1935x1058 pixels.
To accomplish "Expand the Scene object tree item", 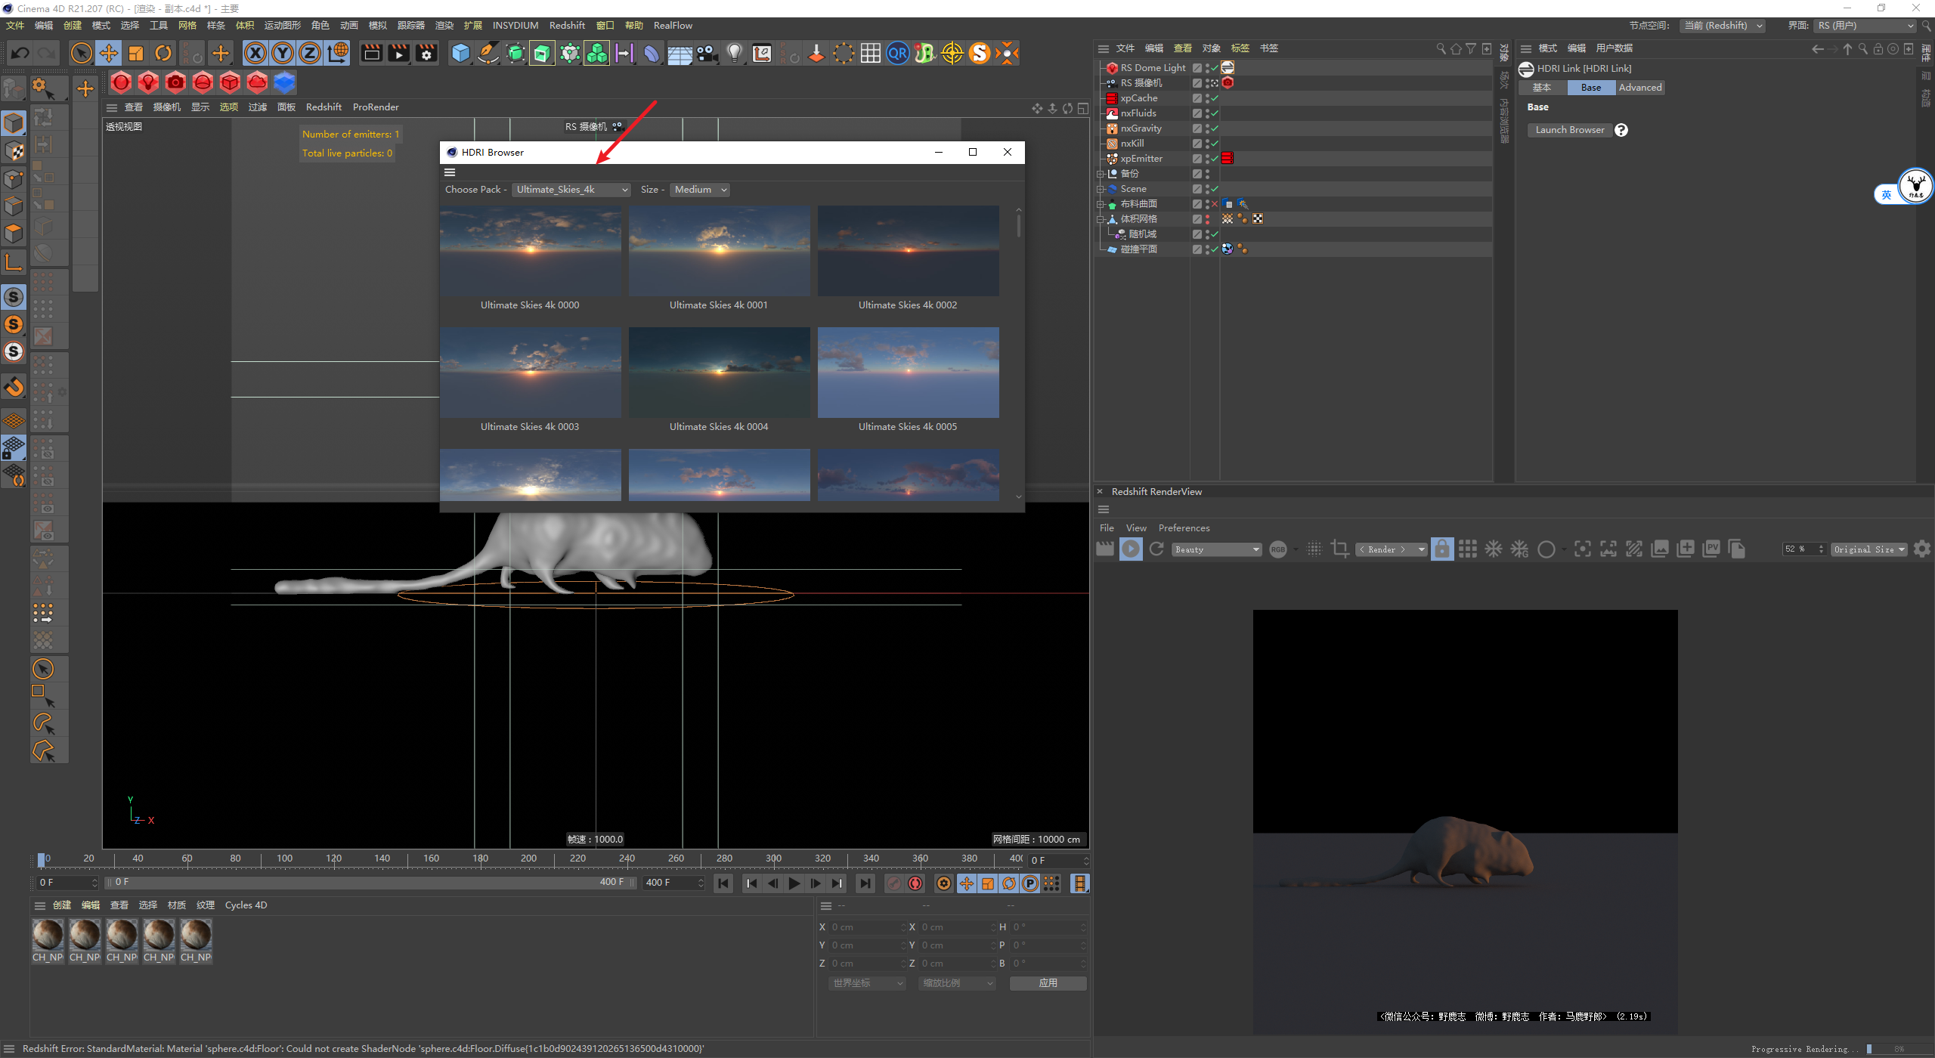I will (1101, 189).
